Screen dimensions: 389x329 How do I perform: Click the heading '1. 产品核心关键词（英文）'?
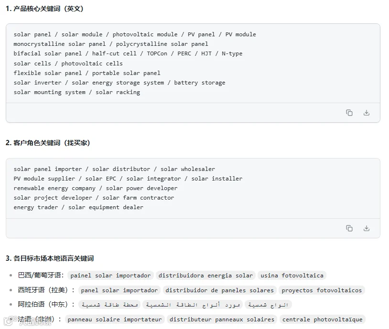44,9
